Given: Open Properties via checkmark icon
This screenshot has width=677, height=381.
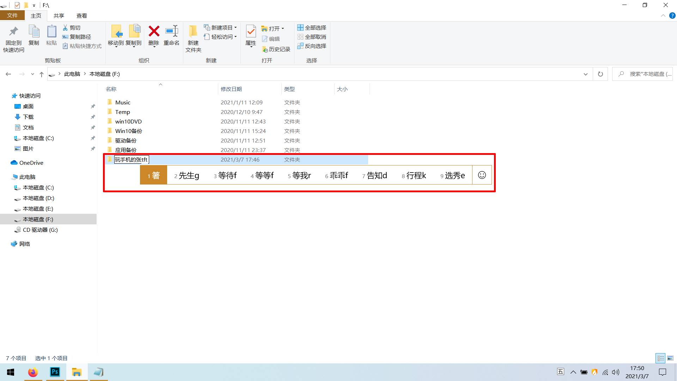Looking at the screenshot, I should (x=251, y=31).
